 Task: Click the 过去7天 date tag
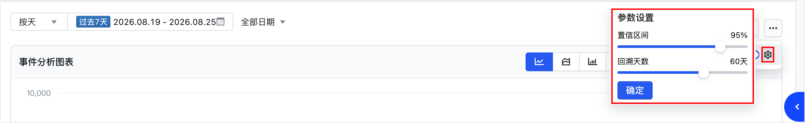[x=93, y=22]
